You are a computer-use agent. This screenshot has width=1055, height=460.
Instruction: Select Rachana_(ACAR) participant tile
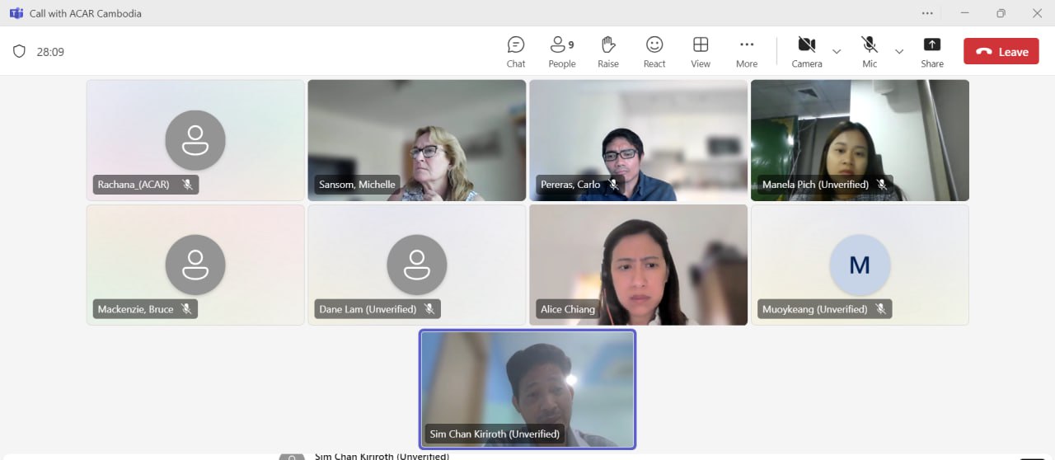[x=195, y=140]
